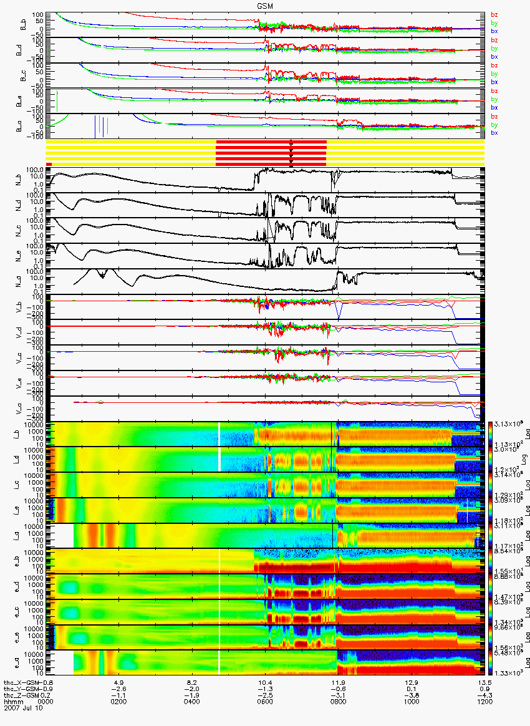Select the bz legend label of panel B_b

pos(494,15)
